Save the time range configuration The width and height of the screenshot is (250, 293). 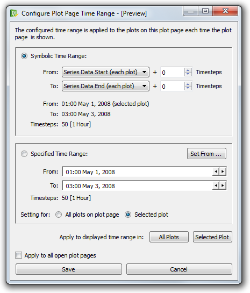[69, 269]
